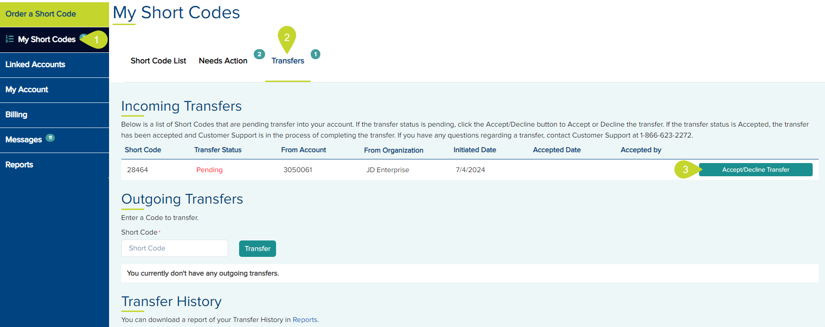Switch to the Needs Action tab

tap(223, 61)
